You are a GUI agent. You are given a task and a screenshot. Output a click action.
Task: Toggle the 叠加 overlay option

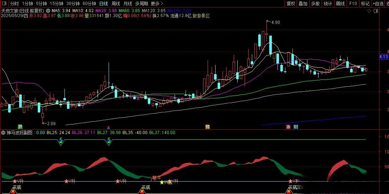click(x=303, y=4)
